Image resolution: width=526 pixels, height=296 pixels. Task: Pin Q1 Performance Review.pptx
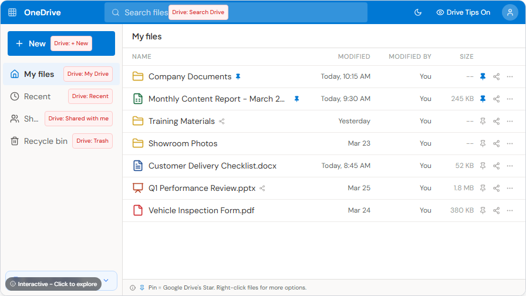click(483, 188)
